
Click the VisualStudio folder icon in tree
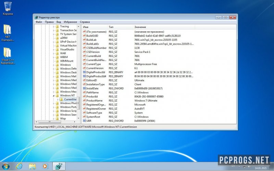pyautogui.click(x=57, y=49)
